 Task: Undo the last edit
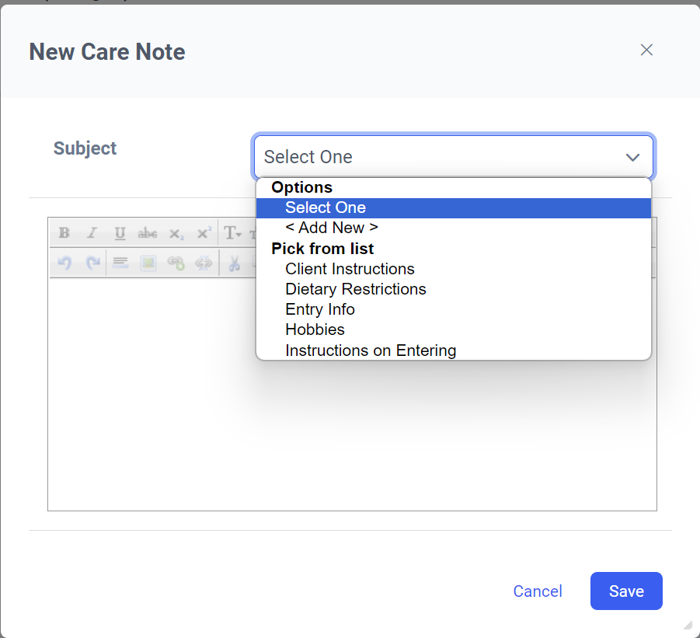(x=64, y=263)
